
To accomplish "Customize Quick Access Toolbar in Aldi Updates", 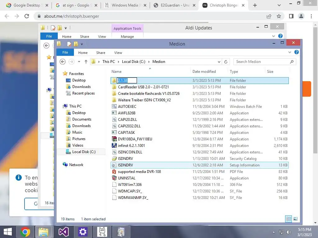I will tap(66, 28).
